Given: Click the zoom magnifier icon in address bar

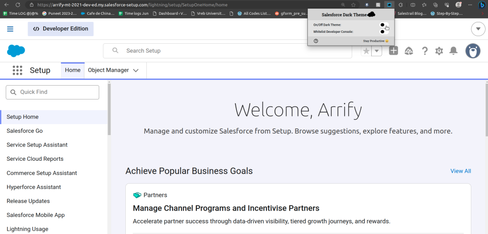Looking at the screenshot, I should click(x=343, y=5).
